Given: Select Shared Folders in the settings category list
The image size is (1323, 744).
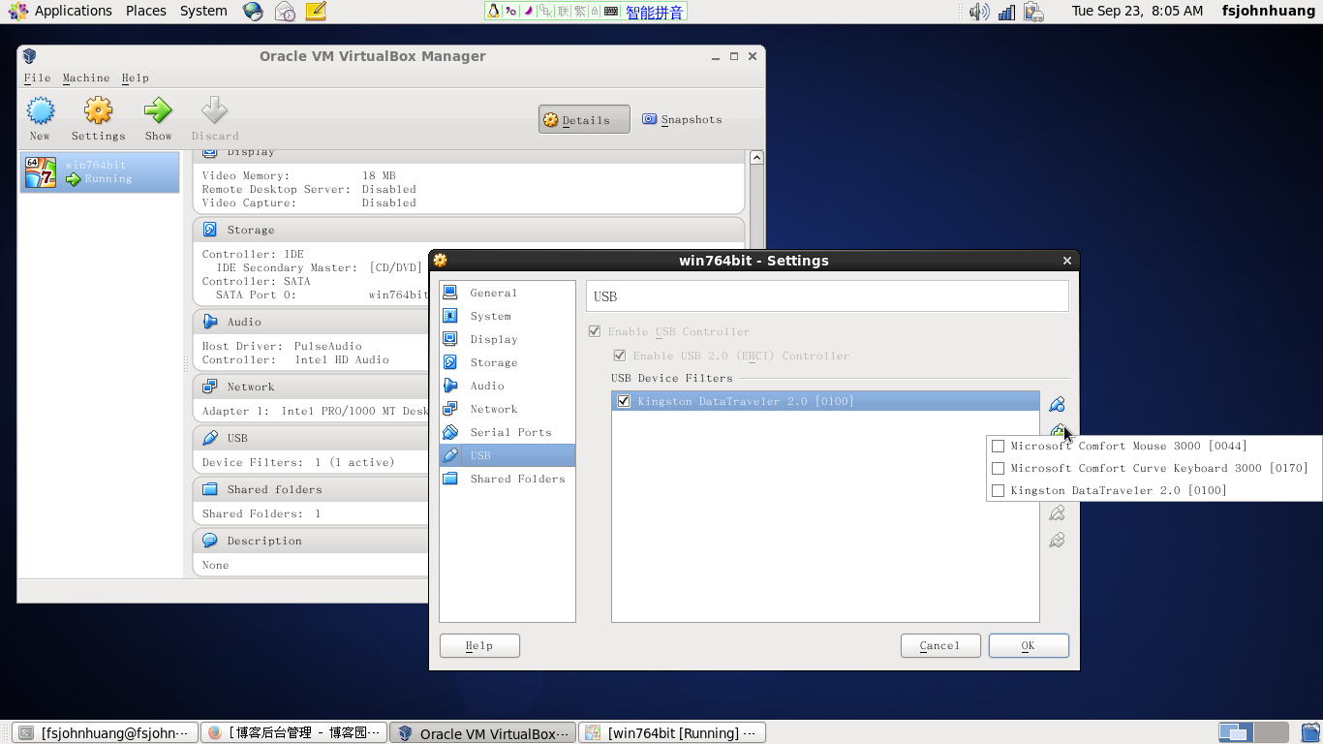Looking at the screenshot, I should point(507,479).
